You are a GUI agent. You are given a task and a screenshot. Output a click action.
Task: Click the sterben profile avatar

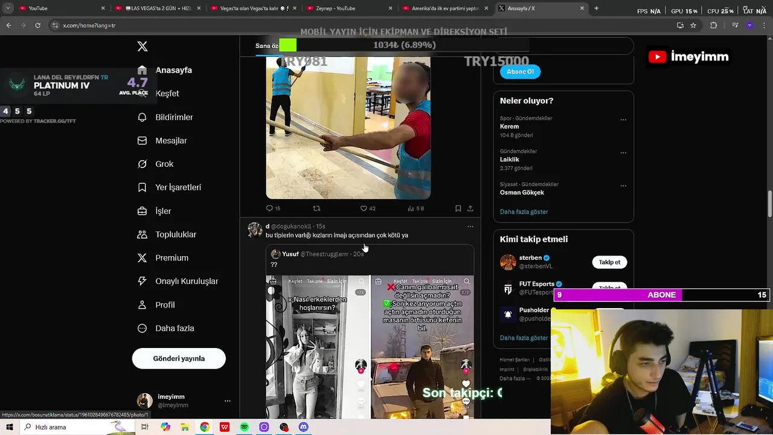pyautogui.click(x=508, y=262)
